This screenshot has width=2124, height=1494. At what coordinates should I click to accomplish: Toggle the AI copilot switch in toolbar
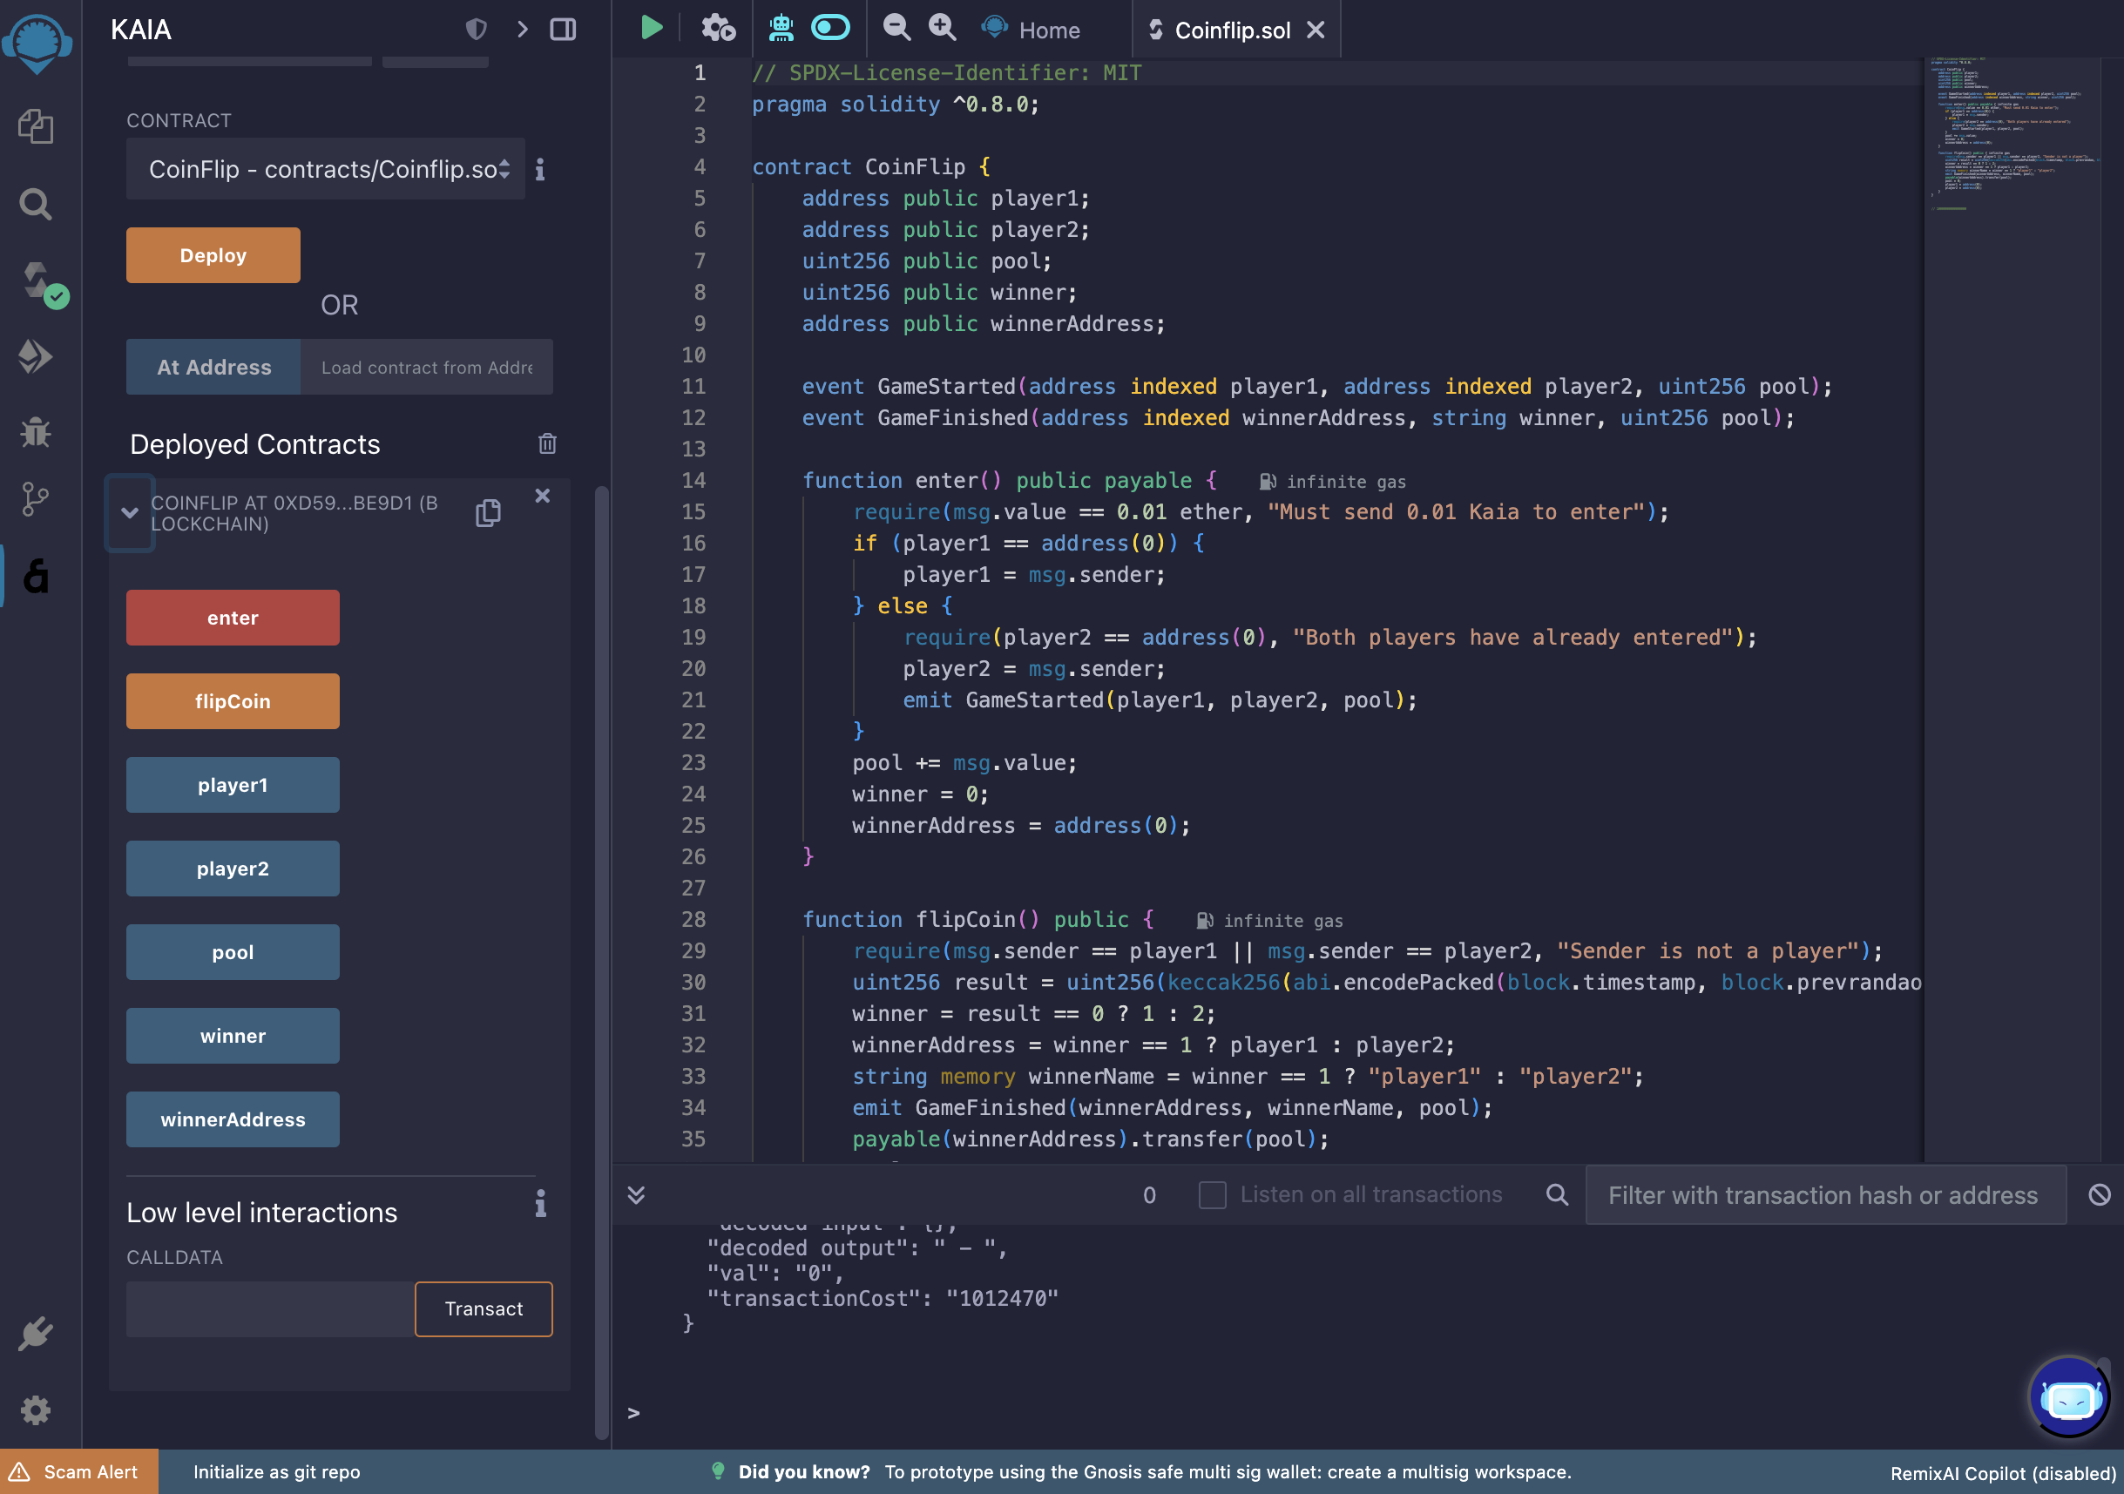[x=829, y=29]
